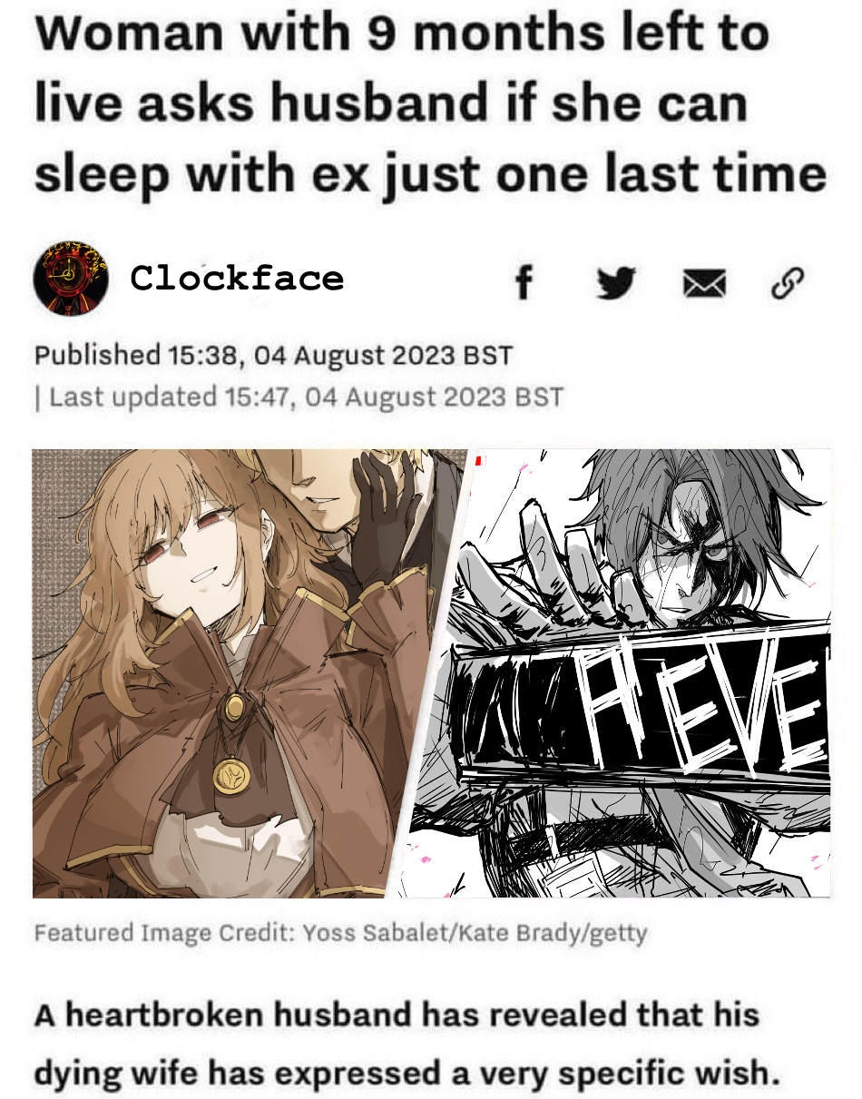The width and height of the screenshot is (862, 1099).
Task: Copy article link with chain icon
Action: coord(787,284)
